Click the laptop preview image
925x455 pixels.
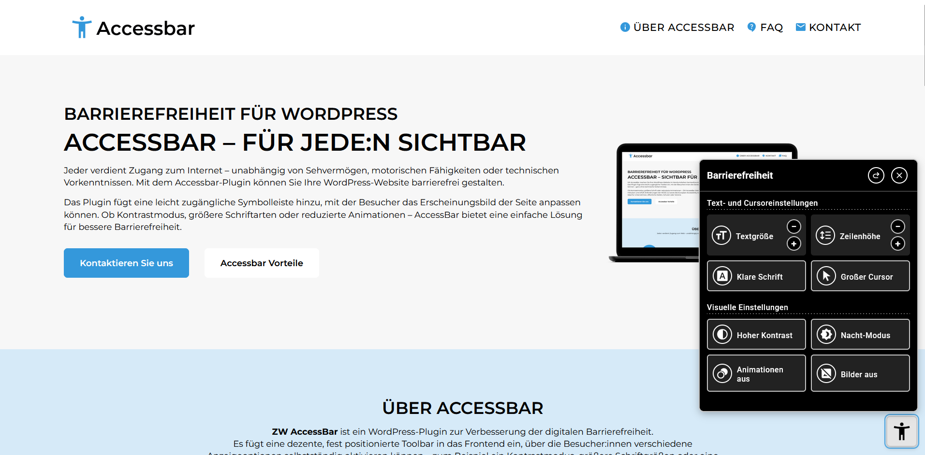click(x=658, y=203)
